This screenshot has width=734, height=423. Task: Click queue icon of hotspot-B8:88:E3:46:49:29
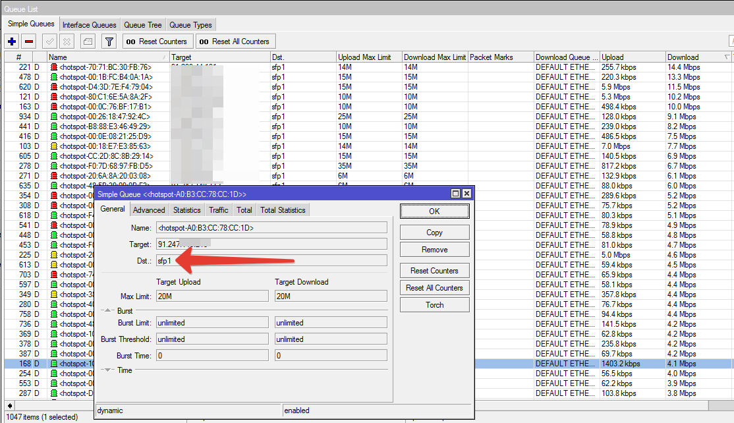tap(54, 127)
